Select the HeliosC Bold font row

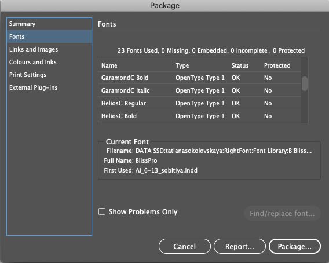coord(200,116)
